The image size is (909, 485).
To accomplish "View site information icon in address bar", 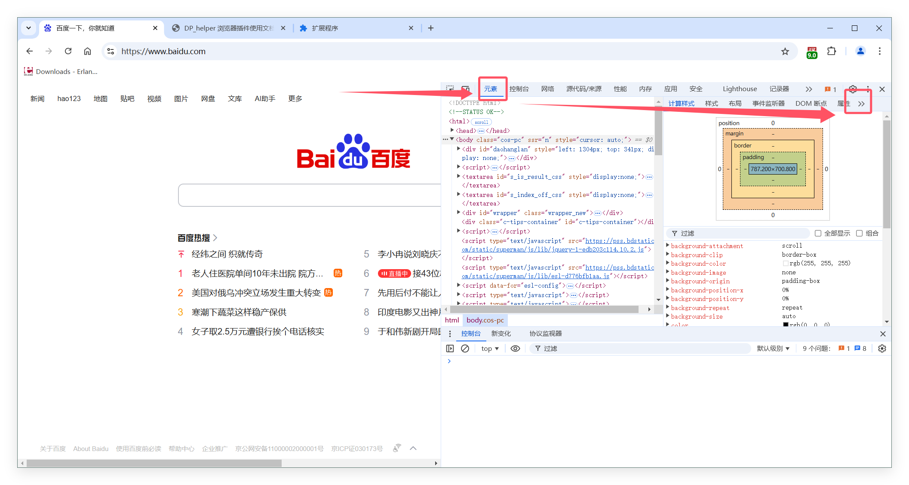I will tap(111, 52).
